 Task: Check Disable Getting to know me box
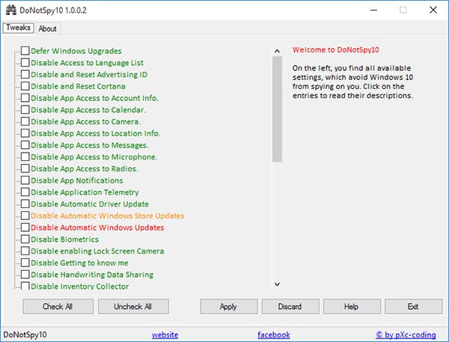(x=25, y=263)
